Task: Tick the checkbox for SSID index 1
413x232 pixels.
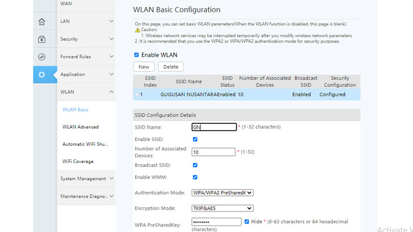Action: click(136, 94)
